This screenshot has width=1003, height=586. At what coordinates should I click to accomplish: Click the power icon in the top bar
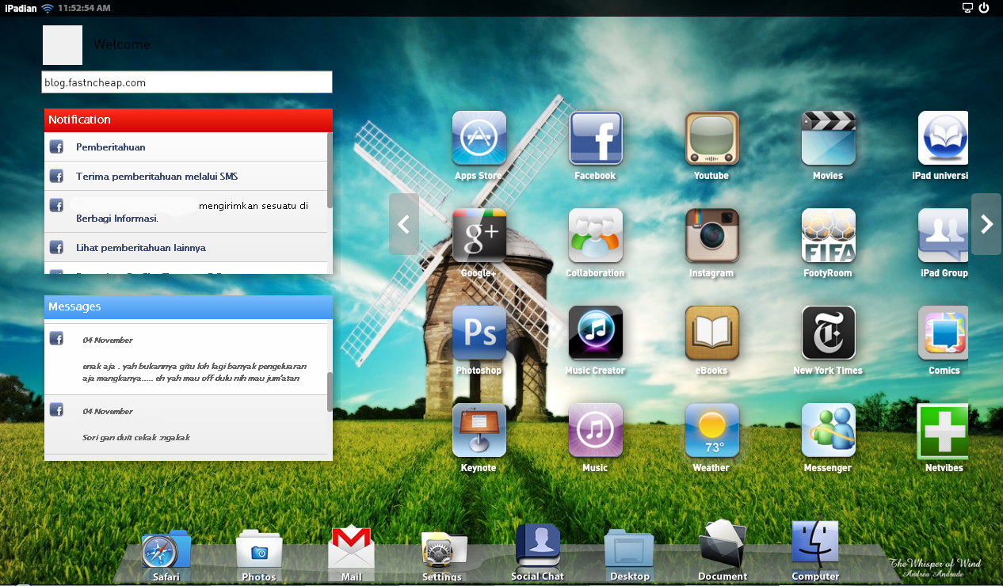(983, 8)
